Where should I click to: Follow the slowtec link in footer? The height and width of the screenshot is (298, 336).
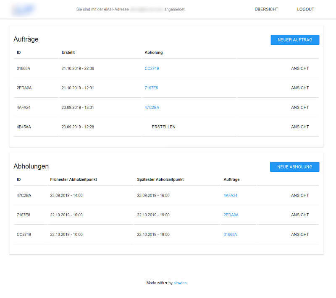point(180,283)
